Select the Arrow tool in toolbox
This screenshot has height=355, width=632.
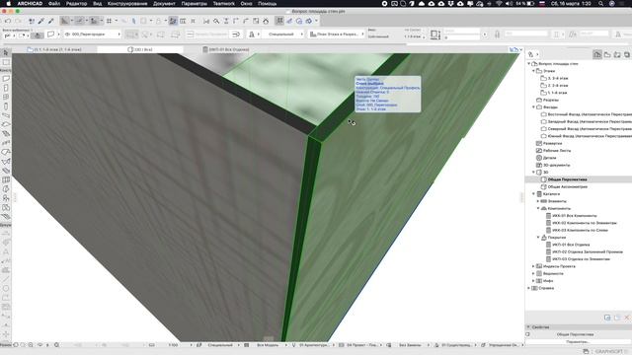[x=6, y=52]
